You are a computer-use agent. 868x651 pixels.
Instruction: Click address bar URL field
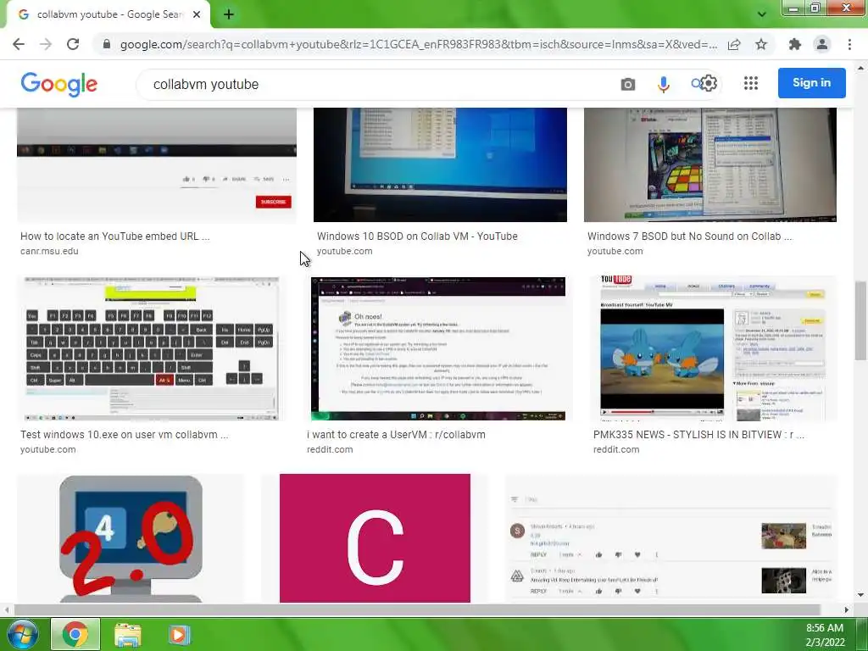coord(418,44)
